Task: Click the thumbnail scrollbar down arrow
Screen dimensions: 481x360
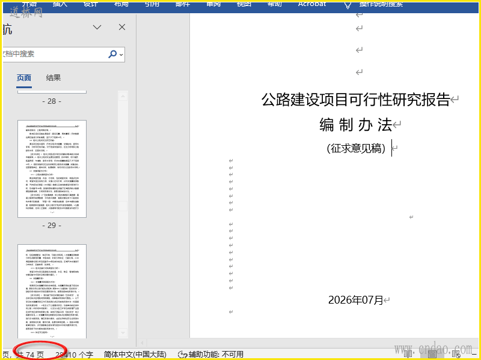Action: (x=123, y=333)
